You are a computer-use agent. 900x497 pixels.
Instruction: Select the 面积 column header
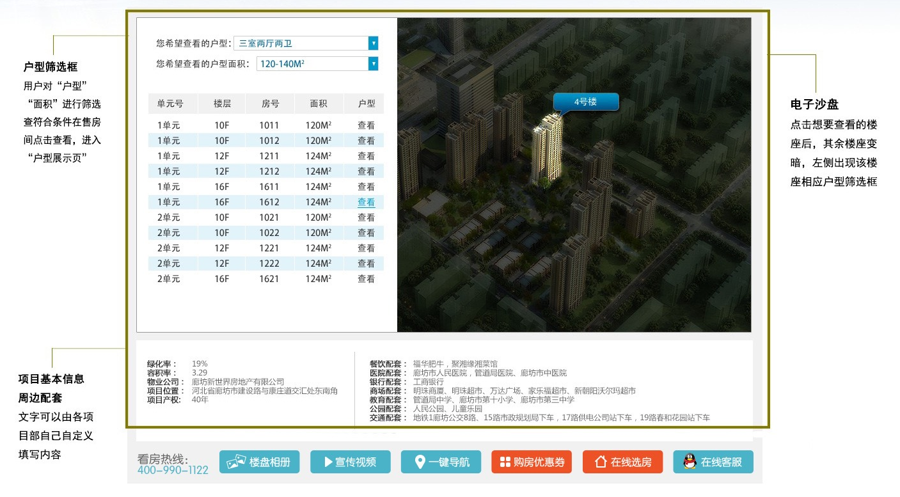pos(318,104)
